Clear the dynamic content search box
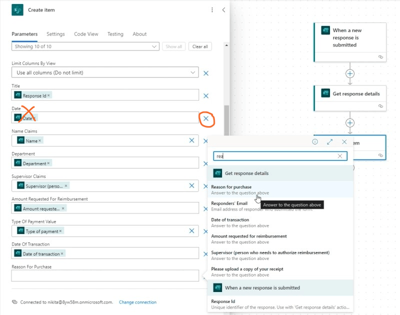Screen dimensions: 400x315 point(340,156)
